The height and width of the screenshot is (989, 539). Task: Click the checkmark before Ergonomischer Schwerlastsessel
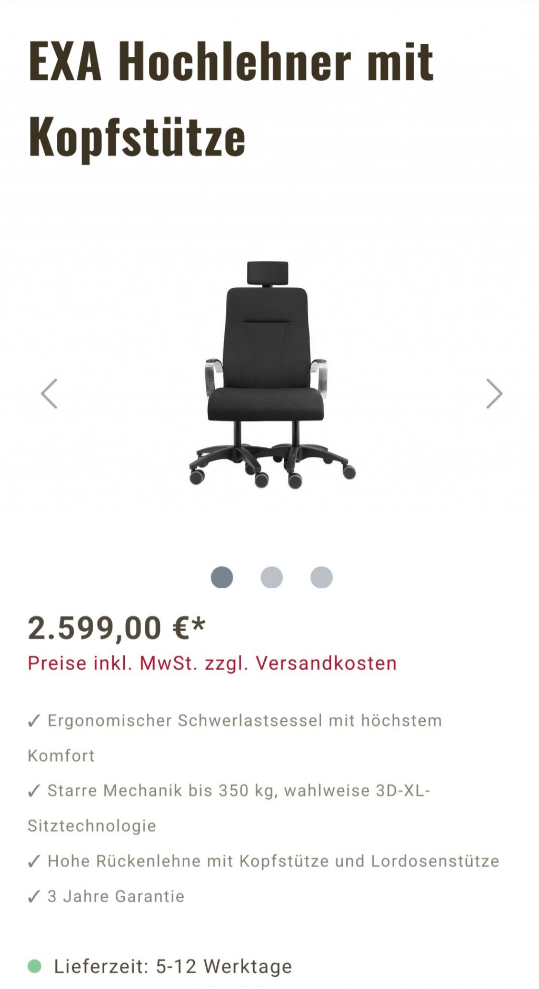(x=34, y=721)
